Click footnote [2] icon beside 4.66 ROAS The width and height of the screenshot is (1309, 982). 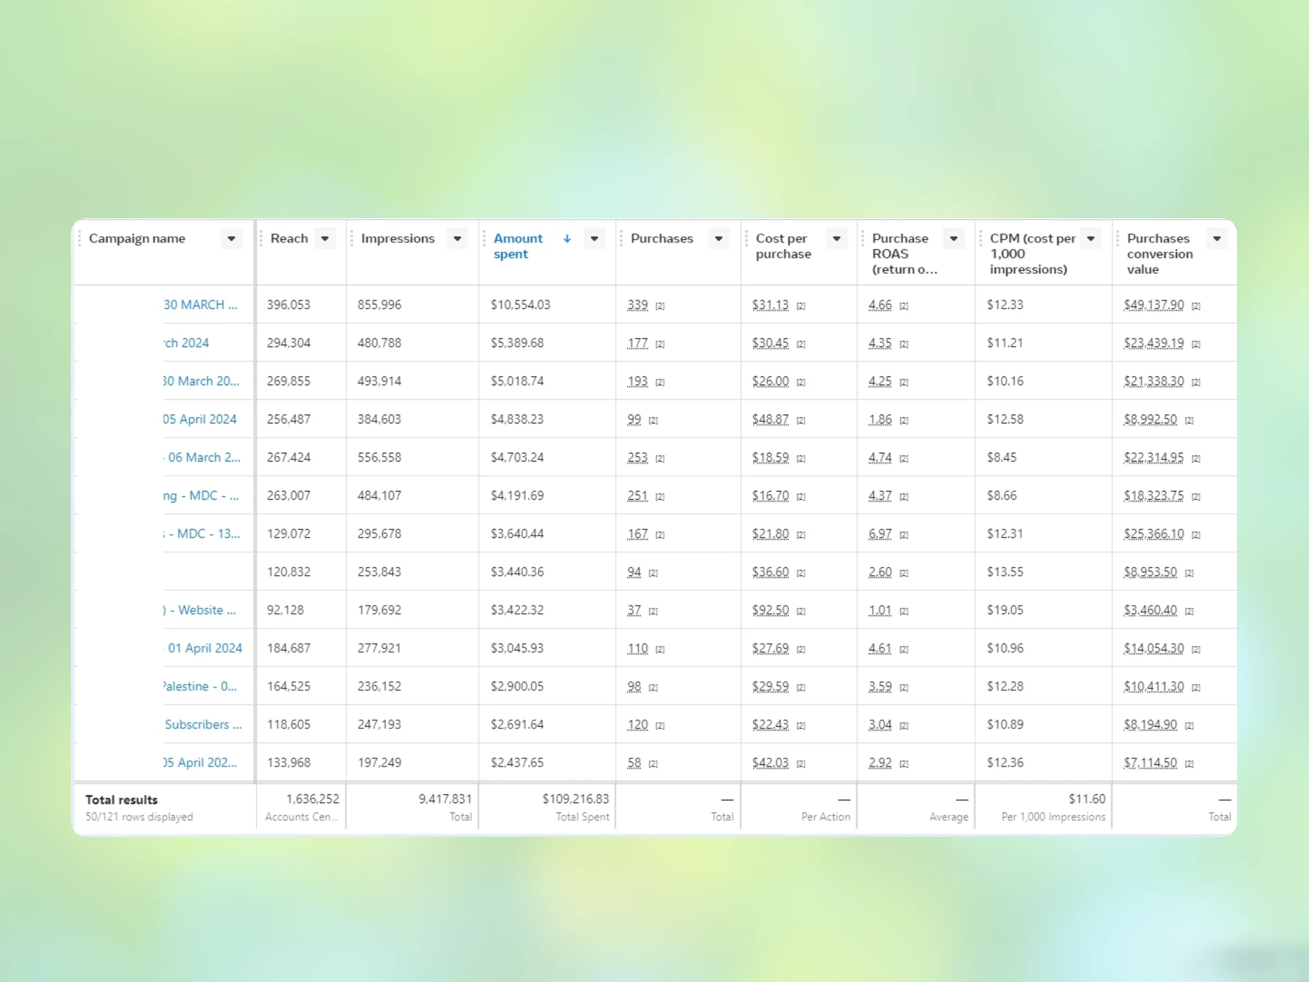[904, 306]
